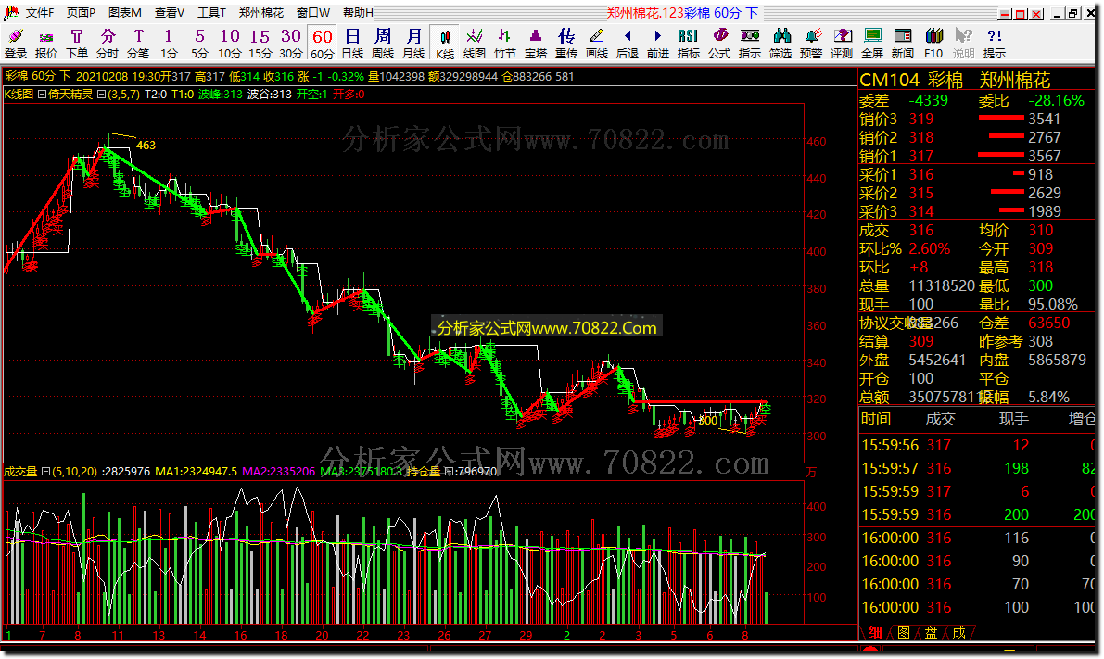
Task: Collapse the 成交量 (5,10,20) parameter box
Action: coord(45,472)
